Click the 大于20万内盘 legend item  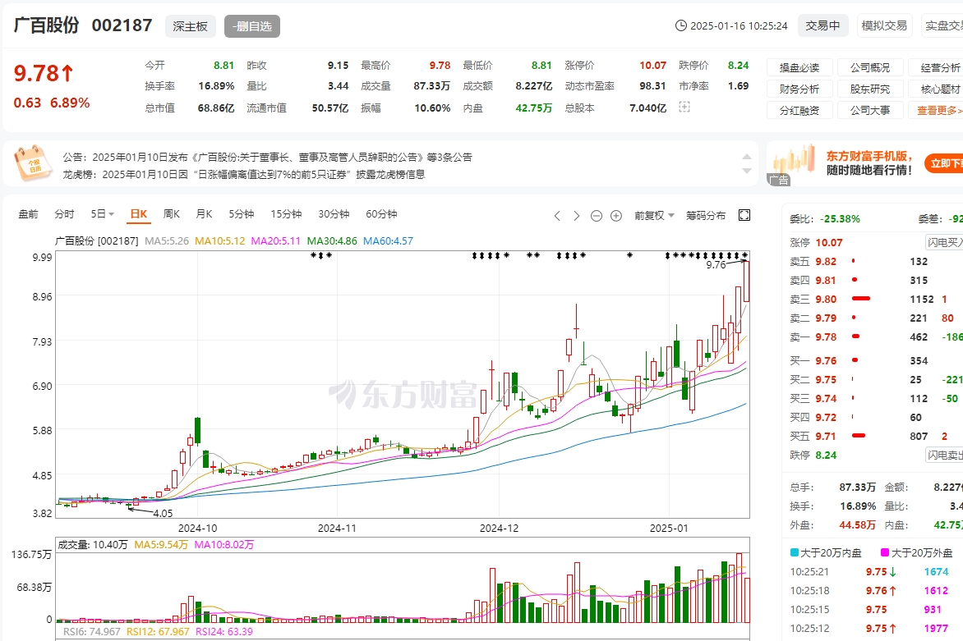pos(826,552)
